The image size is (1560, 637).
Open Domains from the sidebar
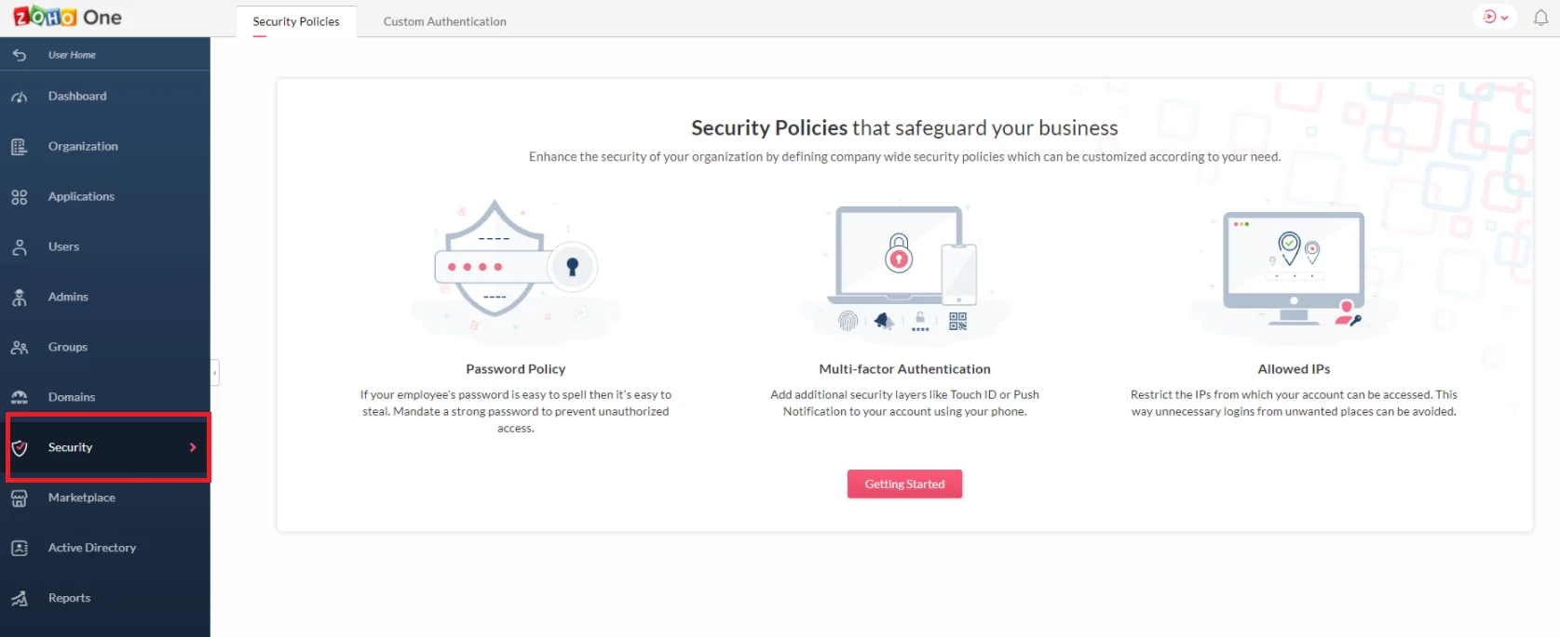pos(20,397)
